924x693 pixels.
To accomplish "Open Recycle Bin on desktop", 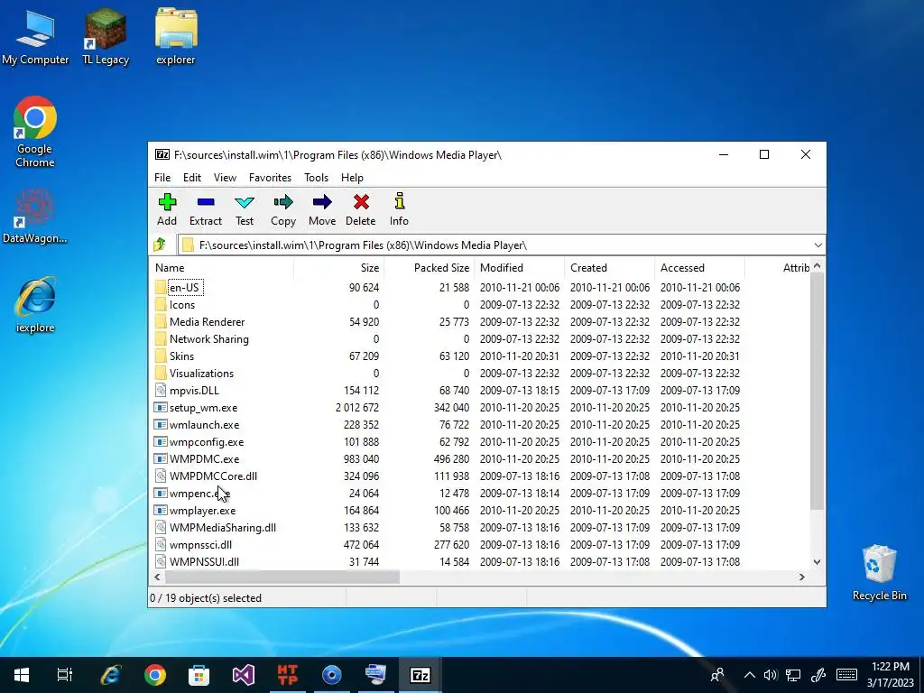I will pyautogui.click(x=879, y=573).
